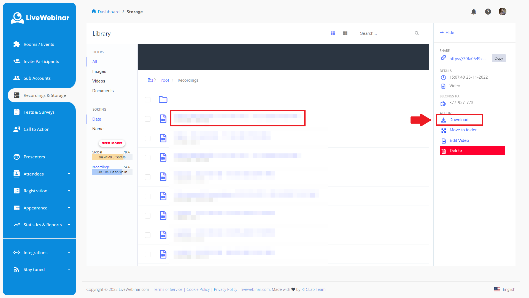Click the Global storage usage bar

click(x=112, y=157)
